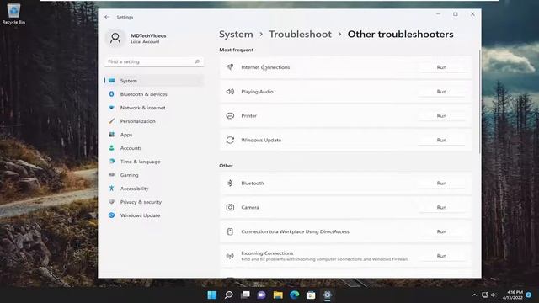This screenshot has height=303, width=539.
Task: Run the Incoming Connections troubleshooter
Action: click(x=441, y=256)
